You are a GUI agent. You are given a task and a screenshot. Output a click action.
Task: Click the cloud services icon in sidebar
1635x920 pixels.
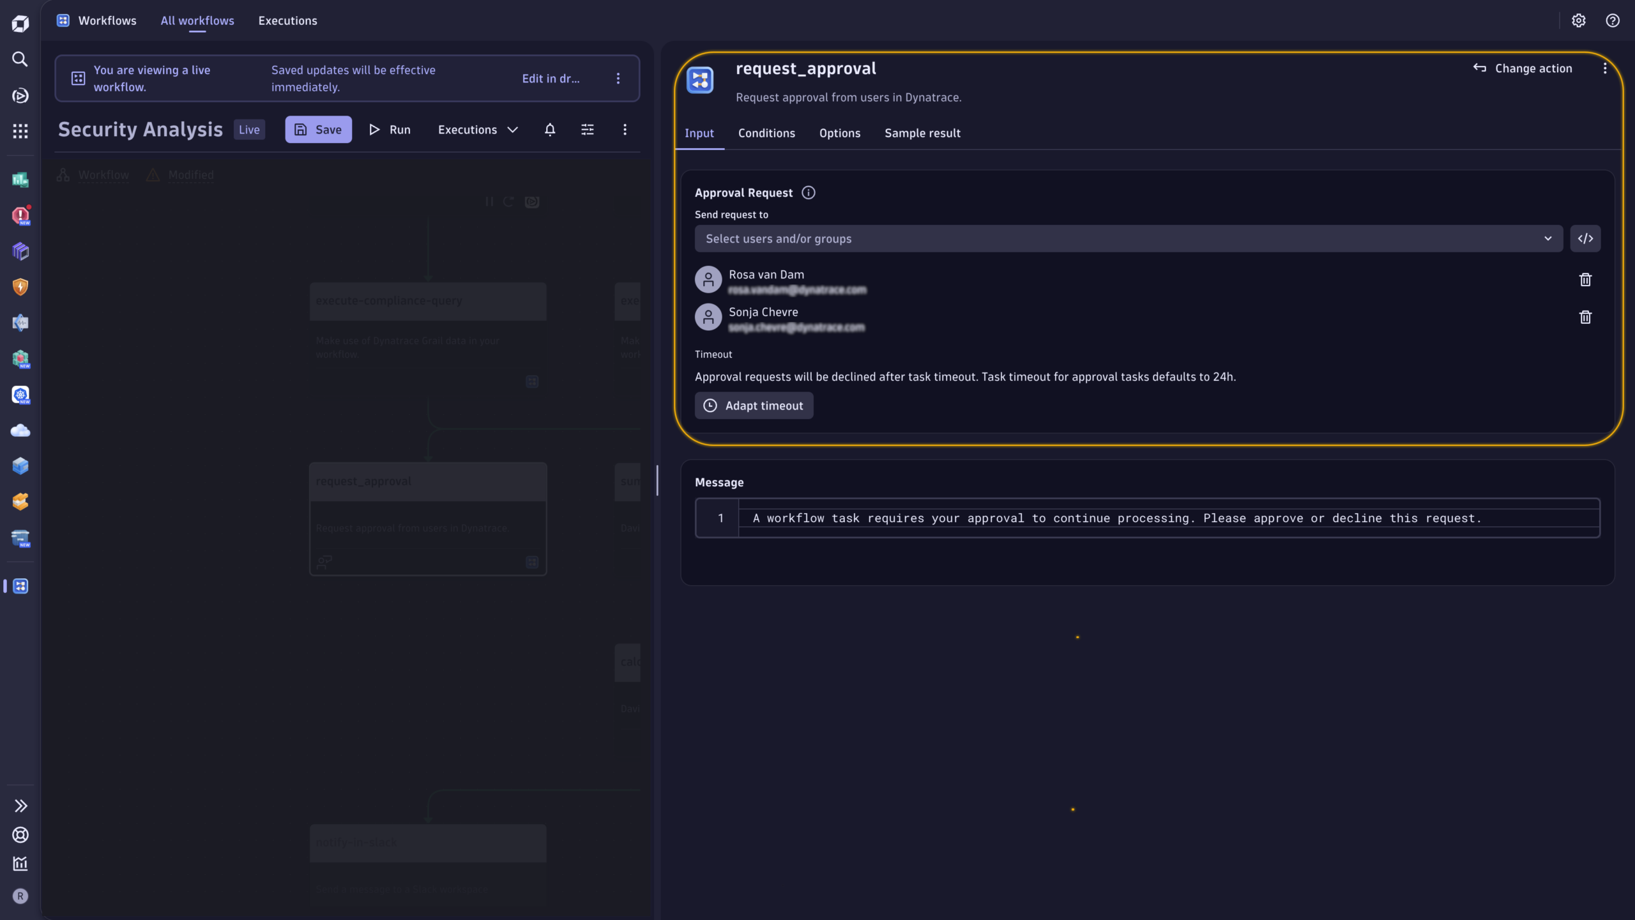[x=20, y=430]
